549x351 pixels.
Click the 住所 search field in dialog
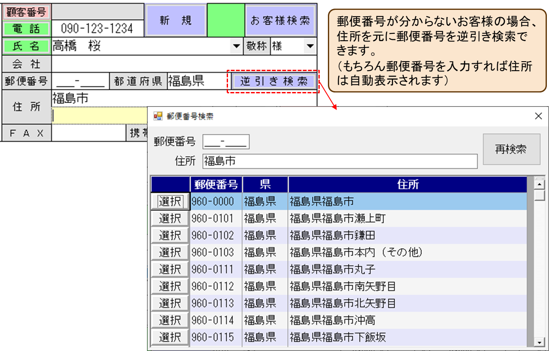point(340,161)
